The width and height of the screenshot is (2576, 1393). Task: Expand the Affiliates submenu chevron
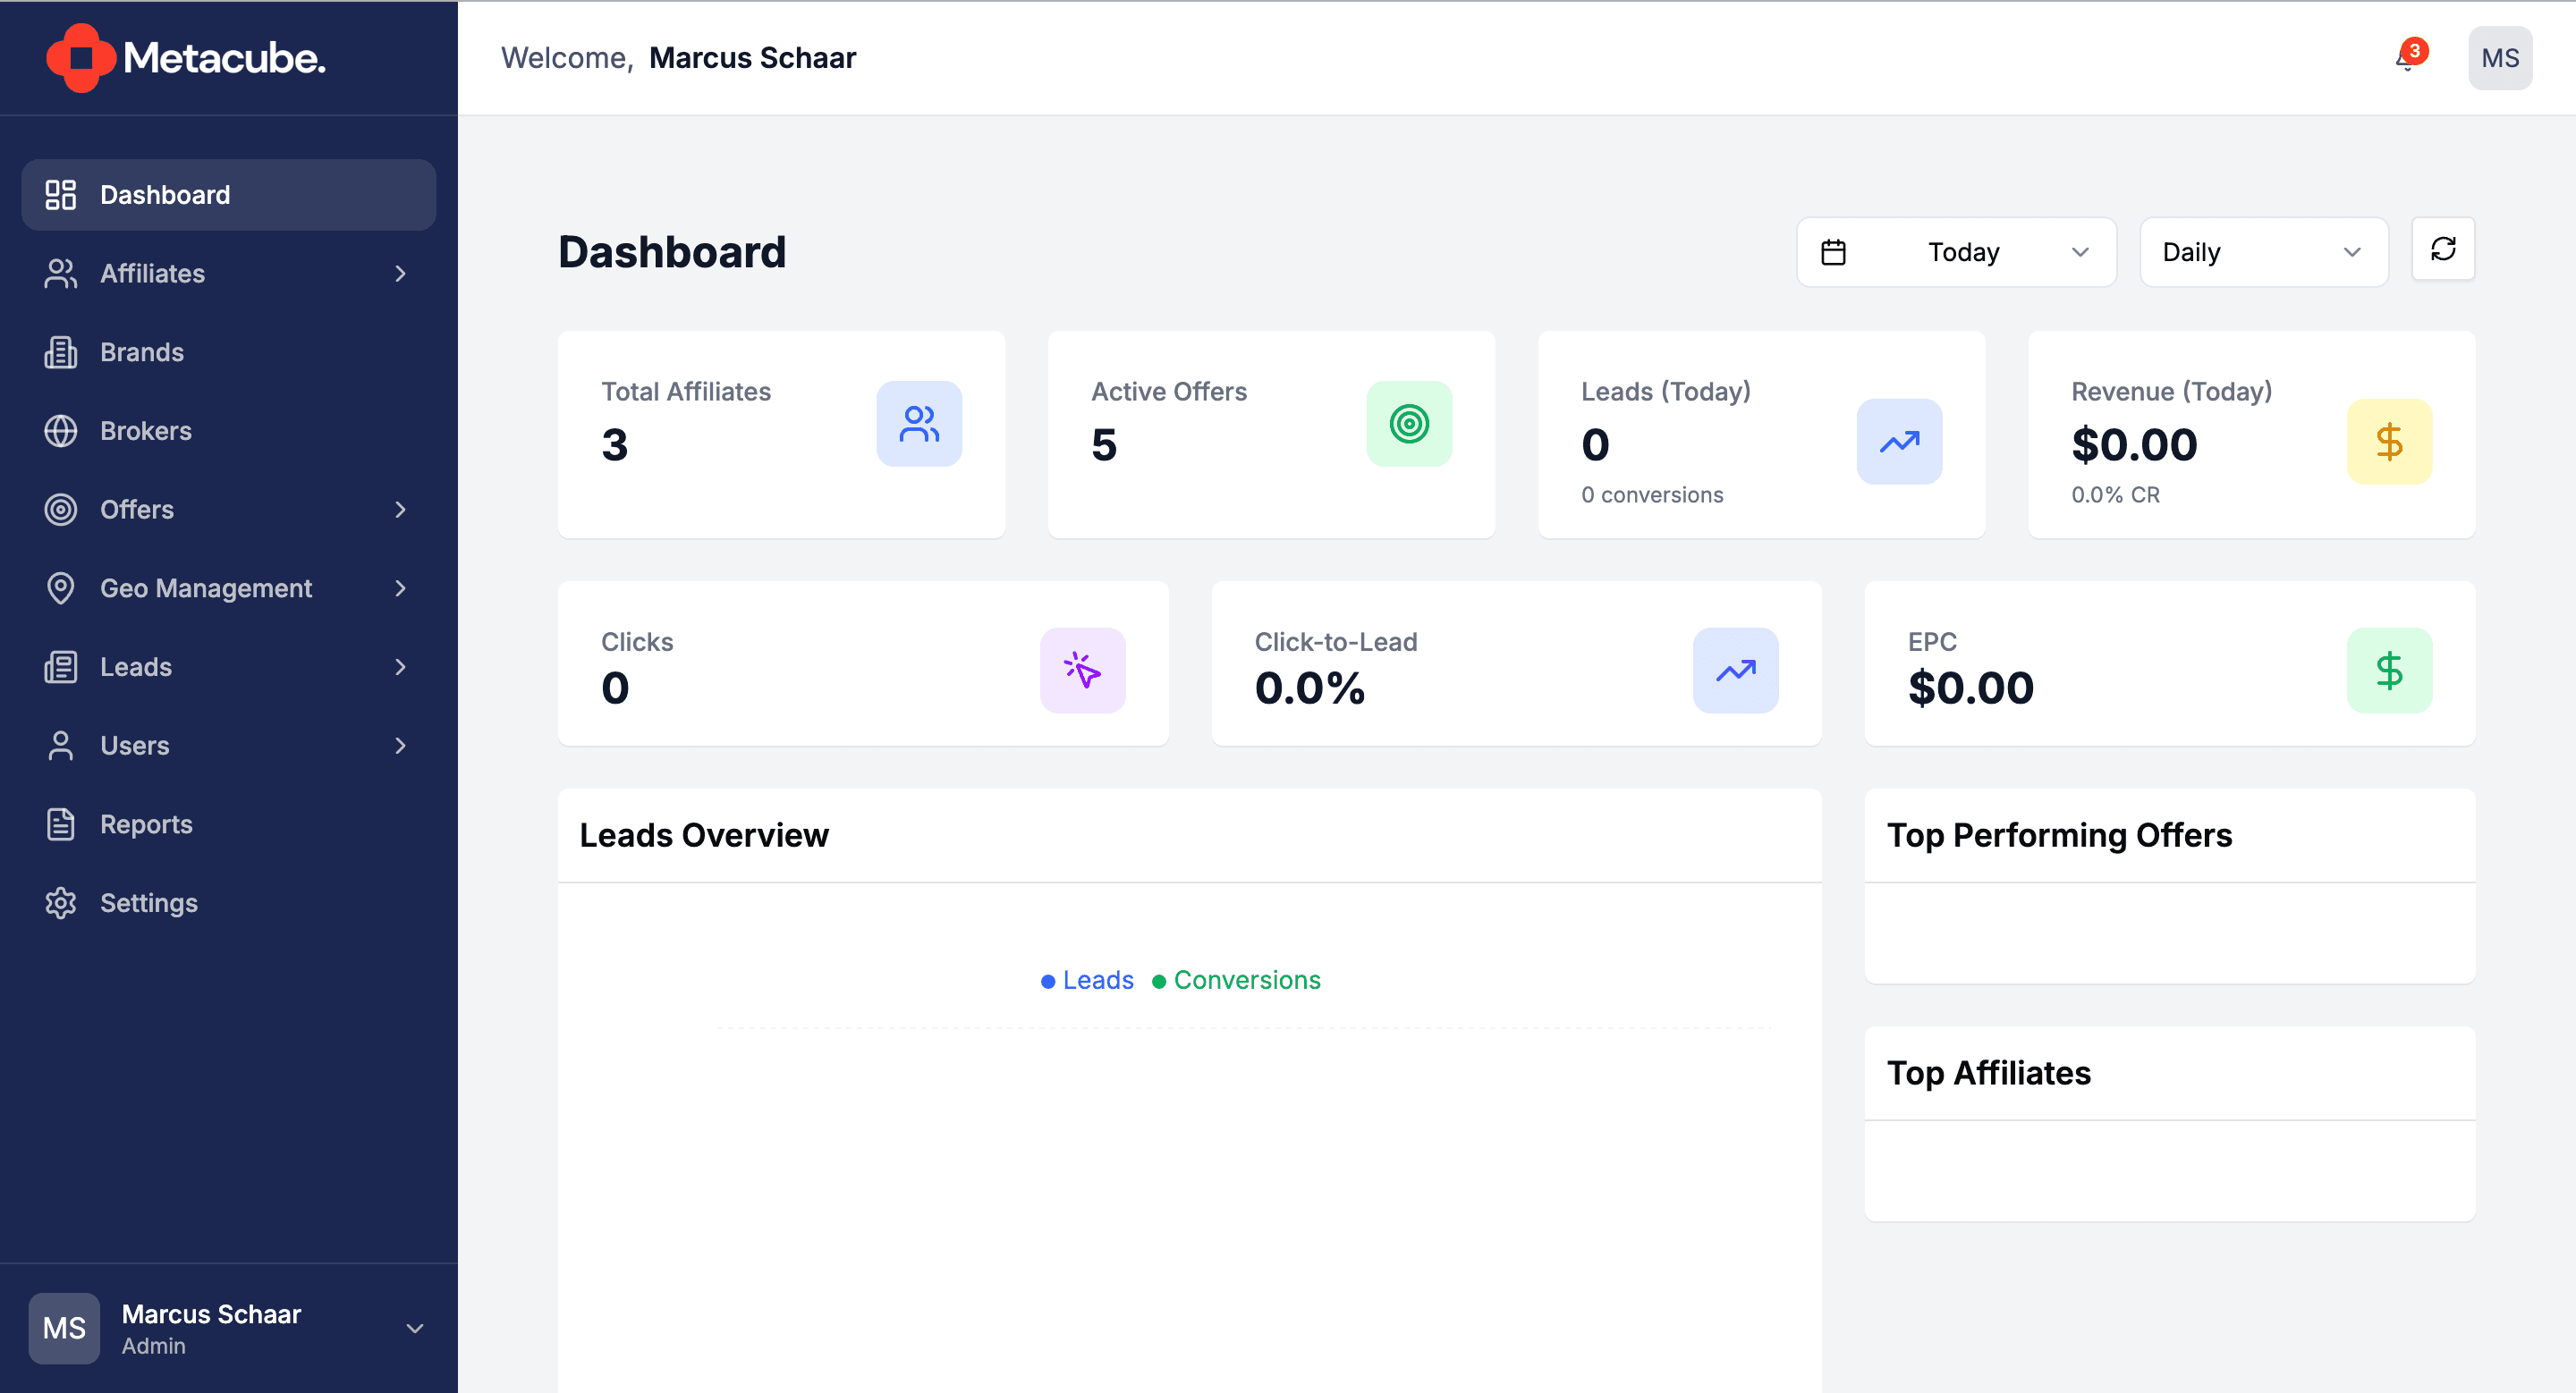[x=401, y=274]
